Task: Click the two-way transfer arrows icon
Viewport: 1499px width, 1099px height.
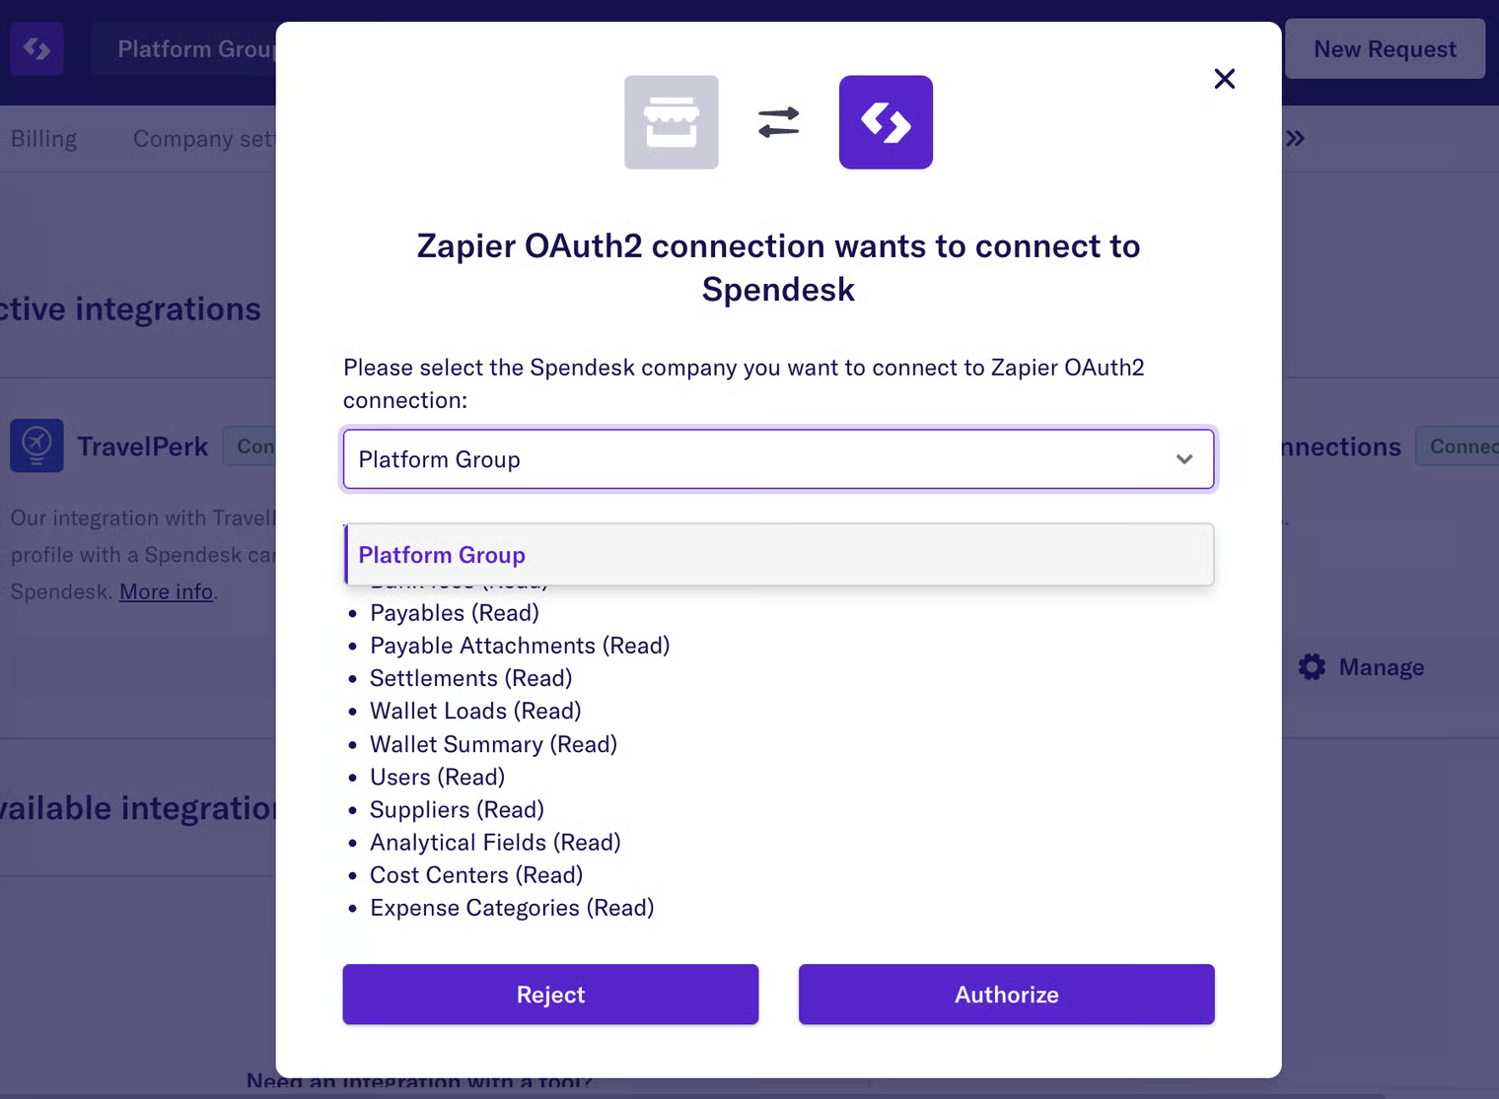Action: click(x=778, y=122)
